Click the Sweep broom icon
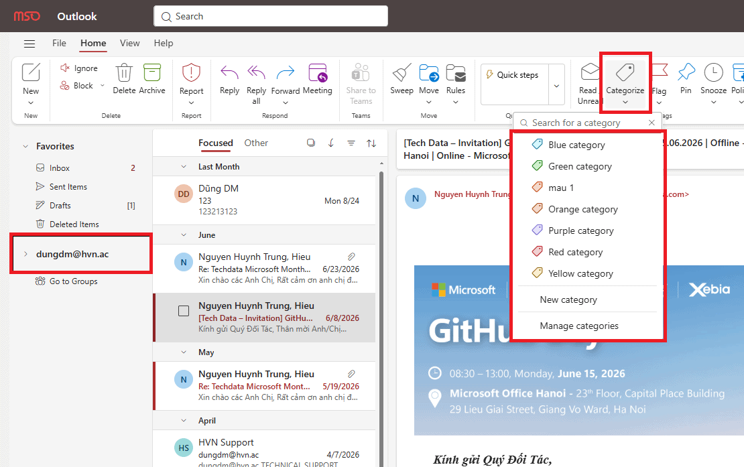The height and width of the screenshot is (467, 744). 401,72
